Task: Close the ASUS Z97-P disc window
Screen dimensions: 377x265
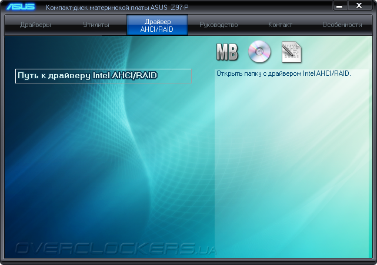Action: click(x=359, y=5)
